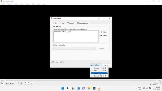
Task: Click VLC icon on the taskbar
Action: (99, 88)
